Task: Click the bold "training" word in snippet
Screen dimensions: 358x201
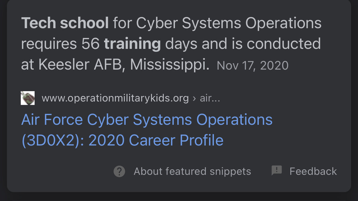Action: (132, 44)
